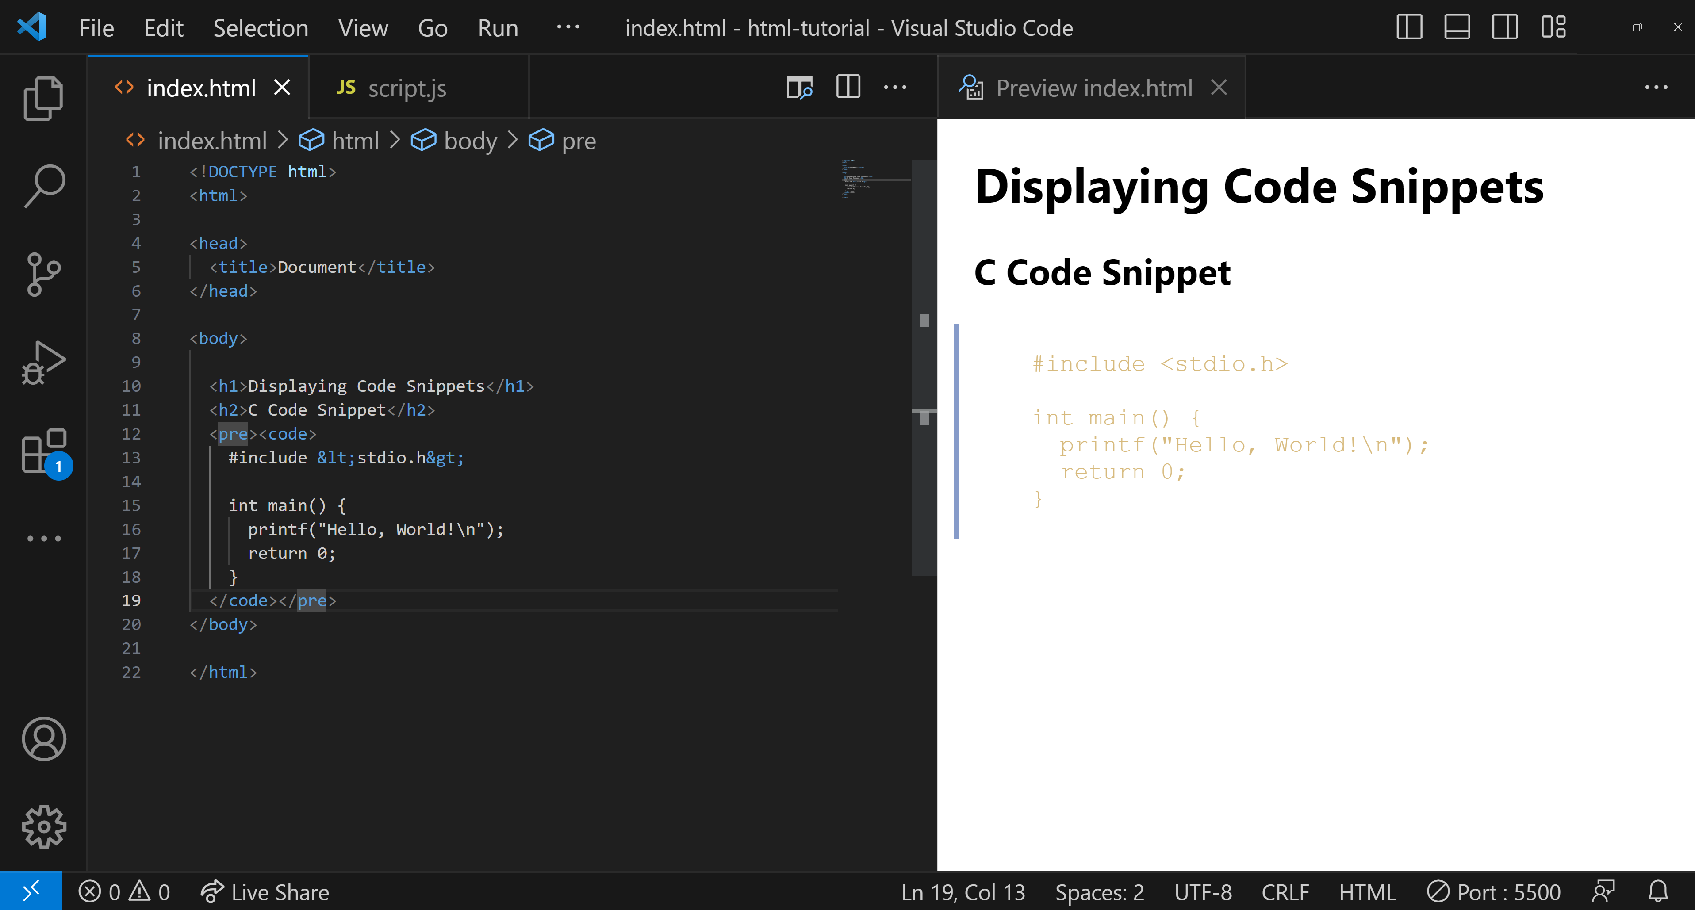The height and width of the screenshot is (910, 1695).
Task: Click the return 0; line in editor
Action: (291, 553)
